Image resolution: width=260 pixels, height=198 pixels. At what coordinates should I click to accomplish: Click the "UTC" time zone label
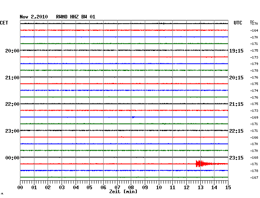pyautogui.click(x=238, y=23)
